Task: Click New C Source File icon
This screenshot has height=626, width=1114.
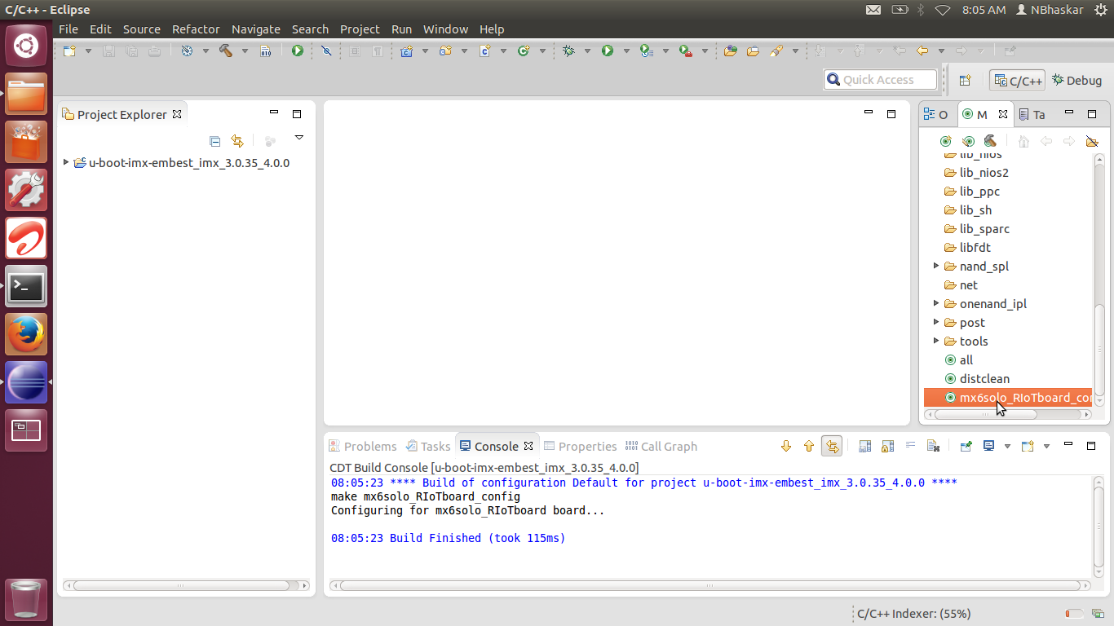Action: coord(484,51)
